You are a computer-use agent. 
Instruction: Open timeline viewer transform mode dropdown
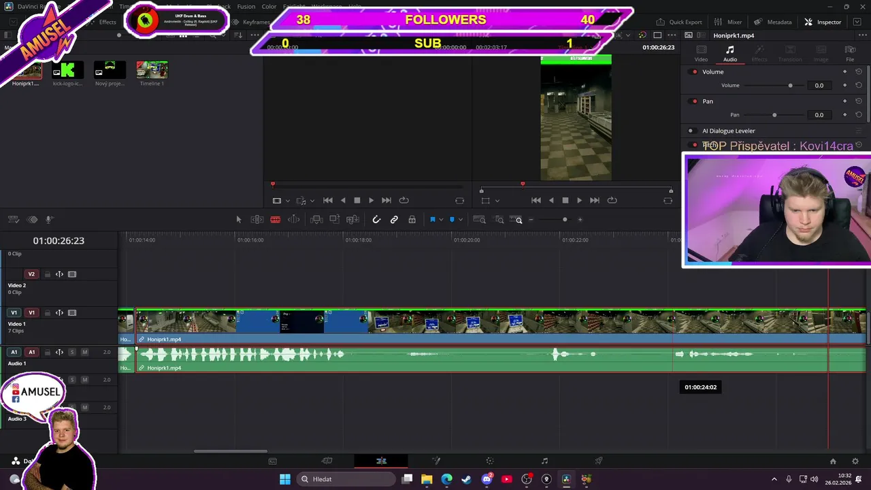tap(497, 201)
